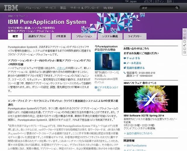The height and width of the screenshot is (151, 187).
Task: Click the arrow icon before IBM PureSystems link
Action: point(125,146)
